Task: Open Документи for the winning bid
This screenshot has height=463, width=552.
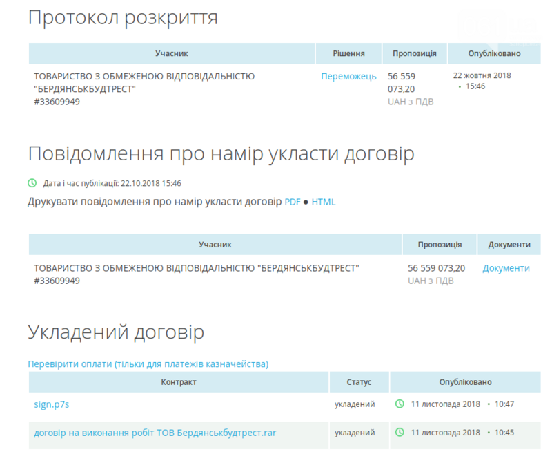Action: [507, 267]
